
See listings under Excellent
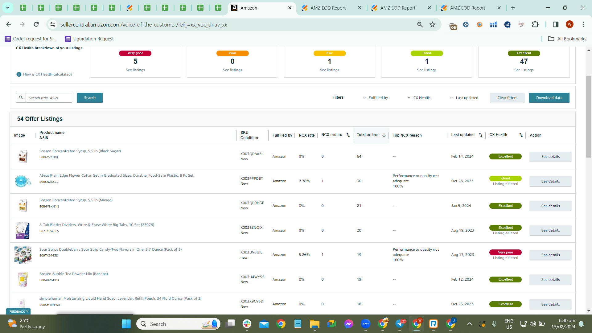click(524, 70)
